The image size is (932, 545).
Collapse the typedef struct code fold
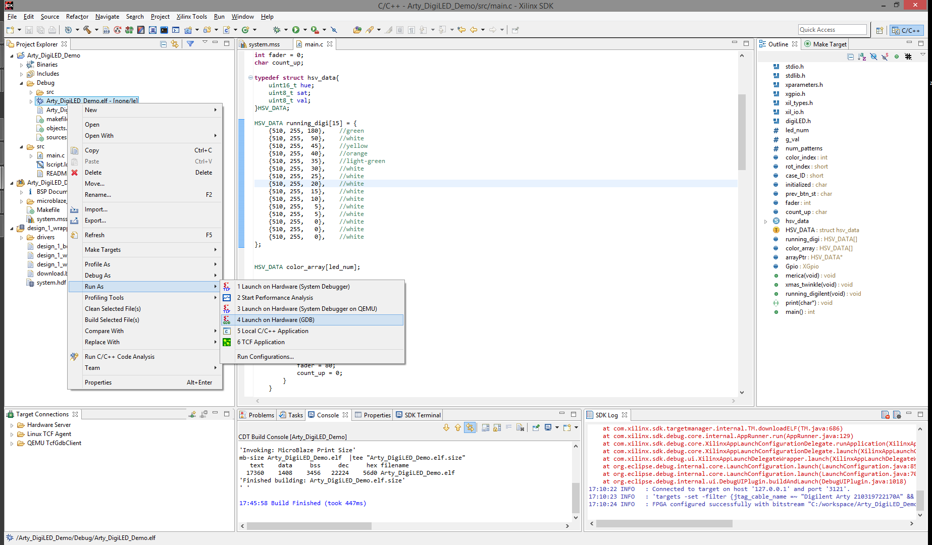[x=250, y=78]
